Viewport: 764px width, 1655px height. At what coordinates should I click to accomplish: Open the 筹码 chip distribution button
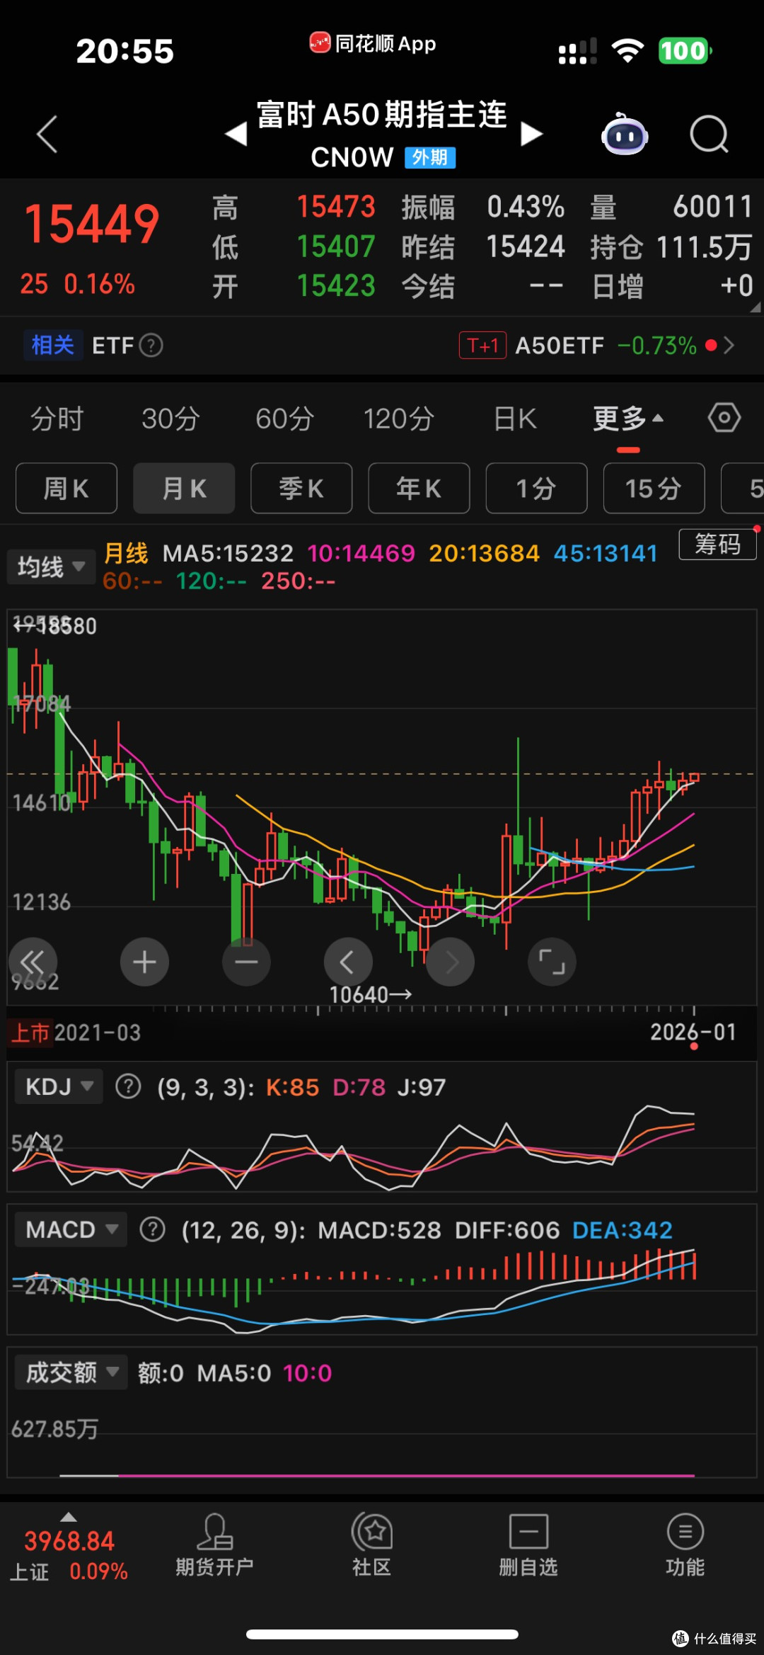(x=717, y=544)
